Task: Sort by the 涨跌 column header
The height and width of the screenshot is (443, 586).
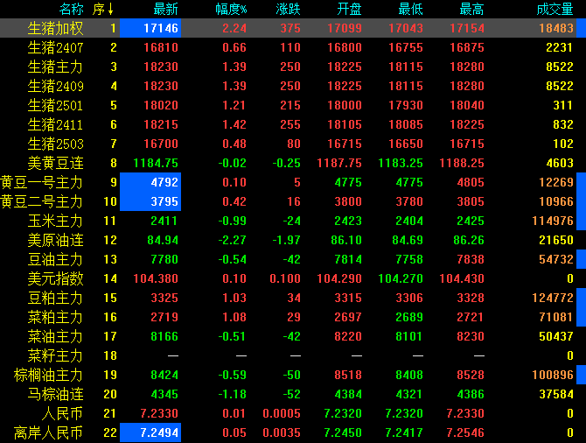Action: pos(288,9)
